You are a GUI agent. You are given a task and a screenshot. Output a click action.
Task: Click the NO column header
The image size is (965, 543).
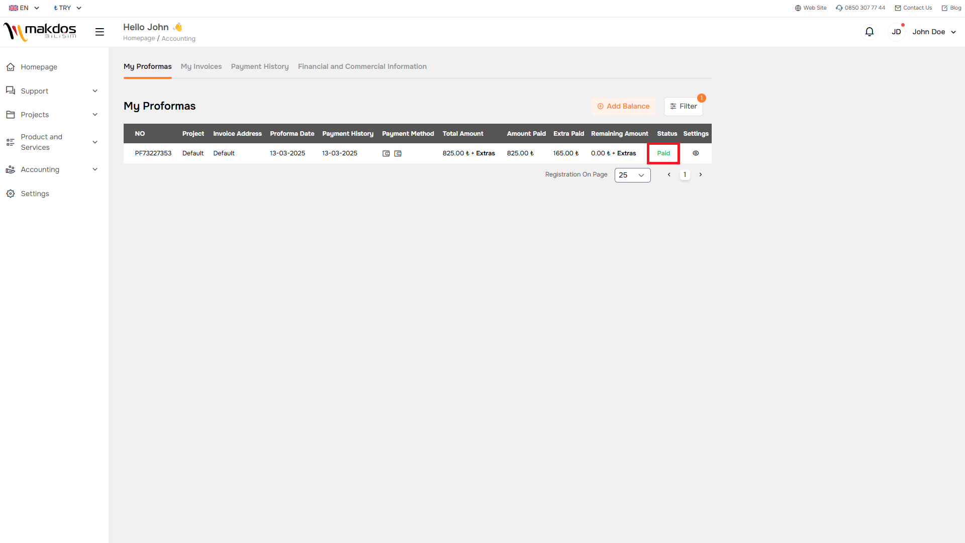pos(140,134)
